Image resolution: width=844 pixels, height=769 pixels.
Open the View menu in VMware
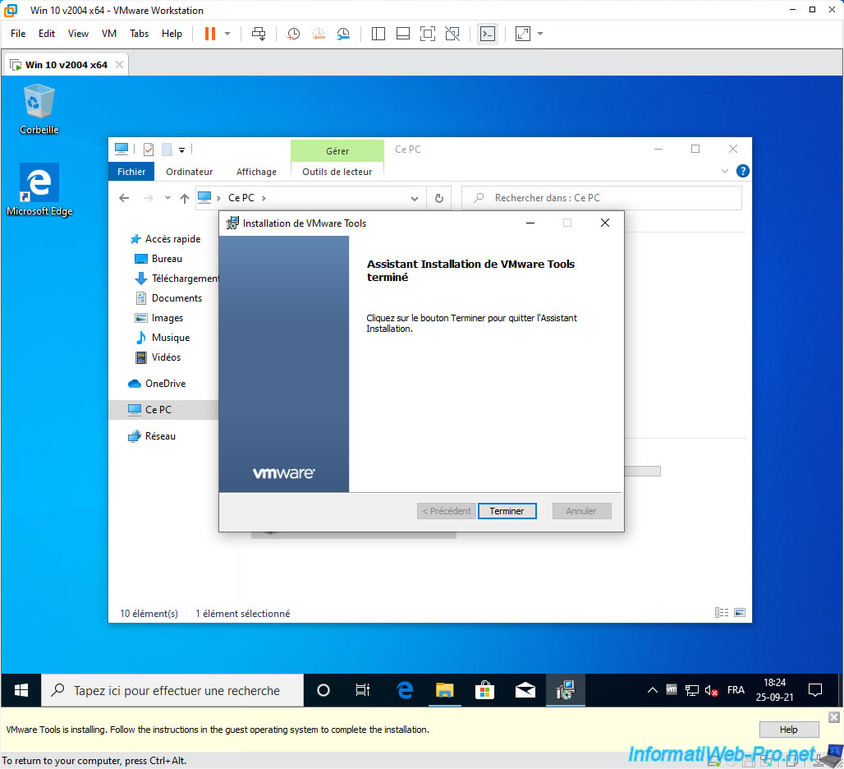pyautogui.click(x=78, y=34)
